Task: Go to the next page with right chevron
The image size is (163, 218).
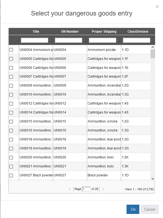Action: tap(103, 189)
